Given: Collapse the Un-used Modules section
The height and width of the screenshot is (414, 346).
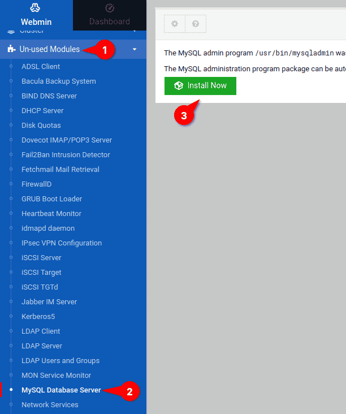Looking at the screenshot, I should [x=73, y=49].
